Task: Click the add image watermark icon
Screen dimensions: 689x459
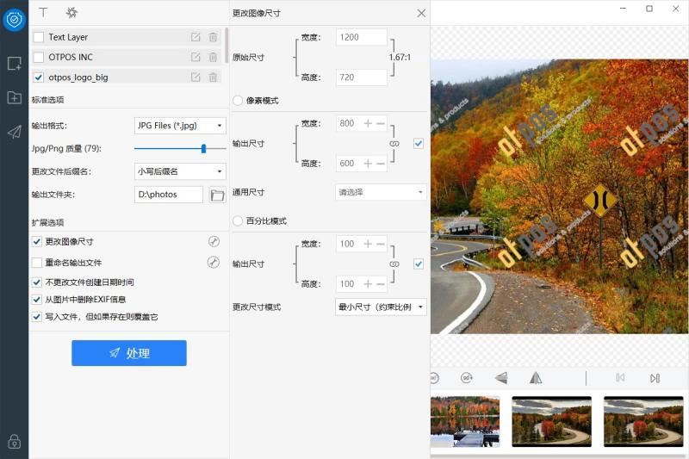Action: (x=71, y=13)
